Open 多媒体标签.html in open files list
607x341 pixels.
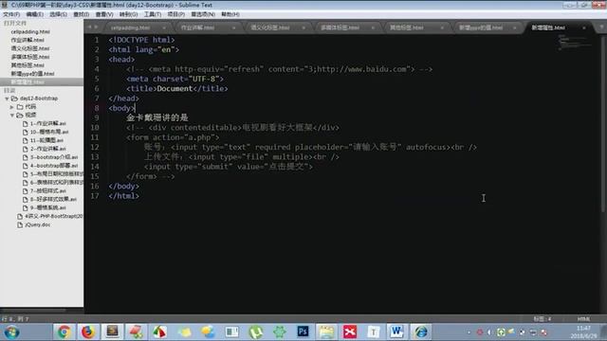click(x=30, y=57)
